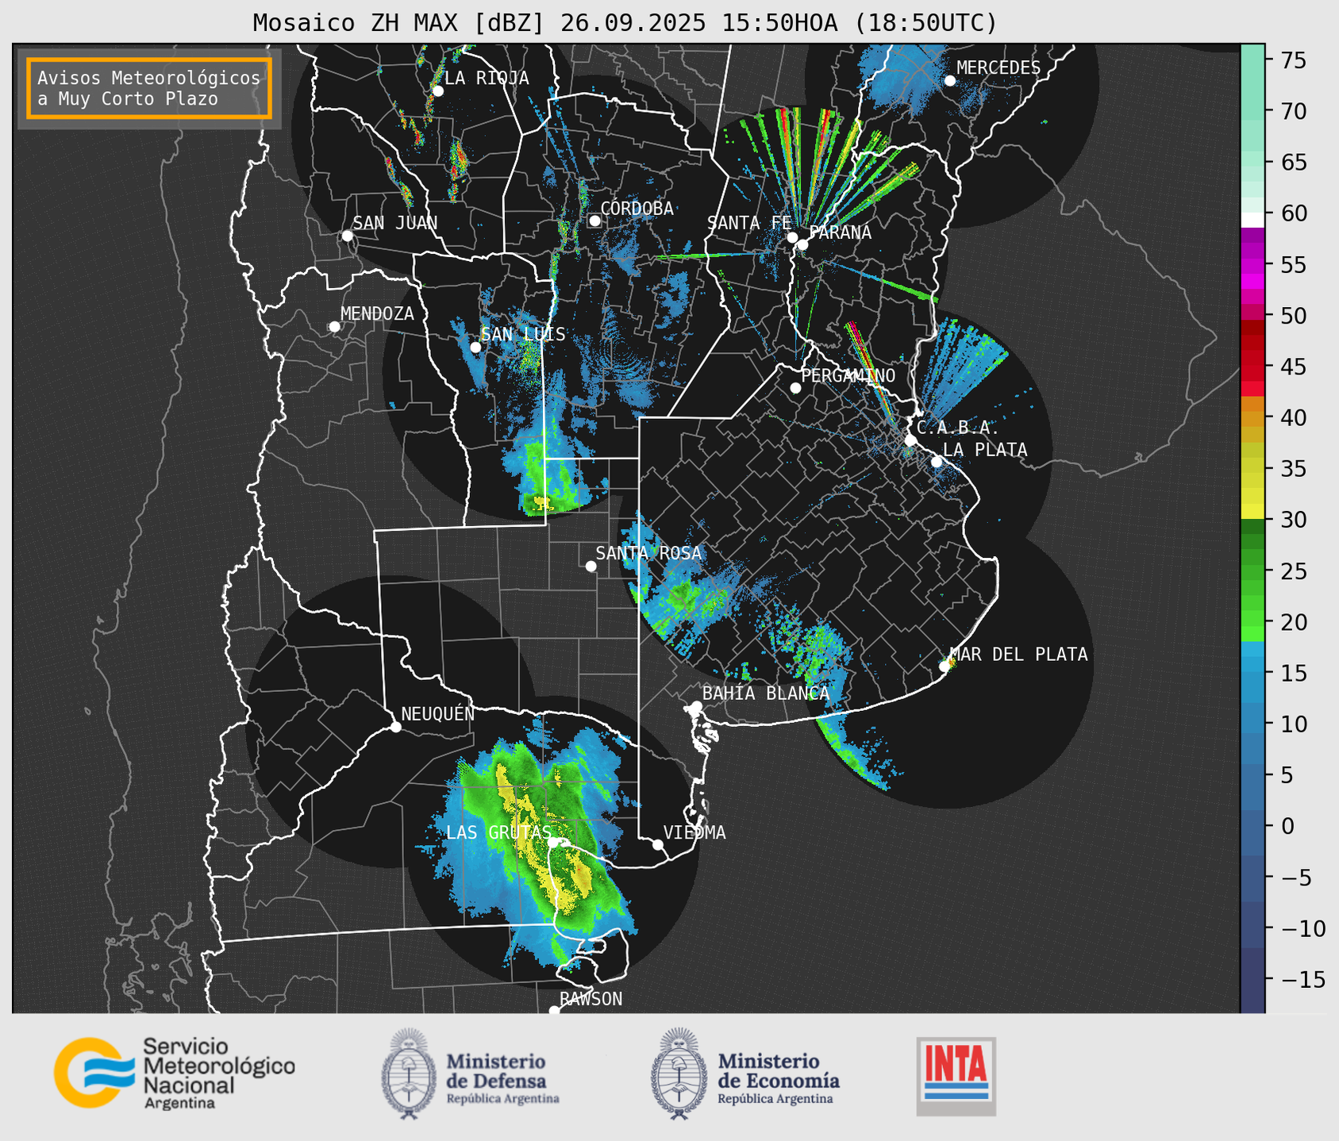1339x1141 pixels.
Task: Click the INTA logo
Action: (956, 1076)
